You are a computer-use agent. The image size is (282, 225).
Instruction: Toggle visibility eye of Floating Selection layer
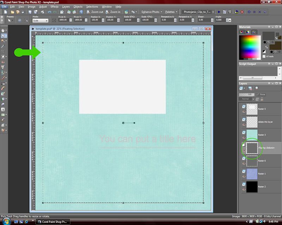[x=244, y=150]
